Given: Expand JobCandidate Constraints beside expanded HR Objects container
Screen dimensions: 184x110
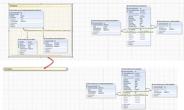Looking at the screenshot, I should (157, 31).
